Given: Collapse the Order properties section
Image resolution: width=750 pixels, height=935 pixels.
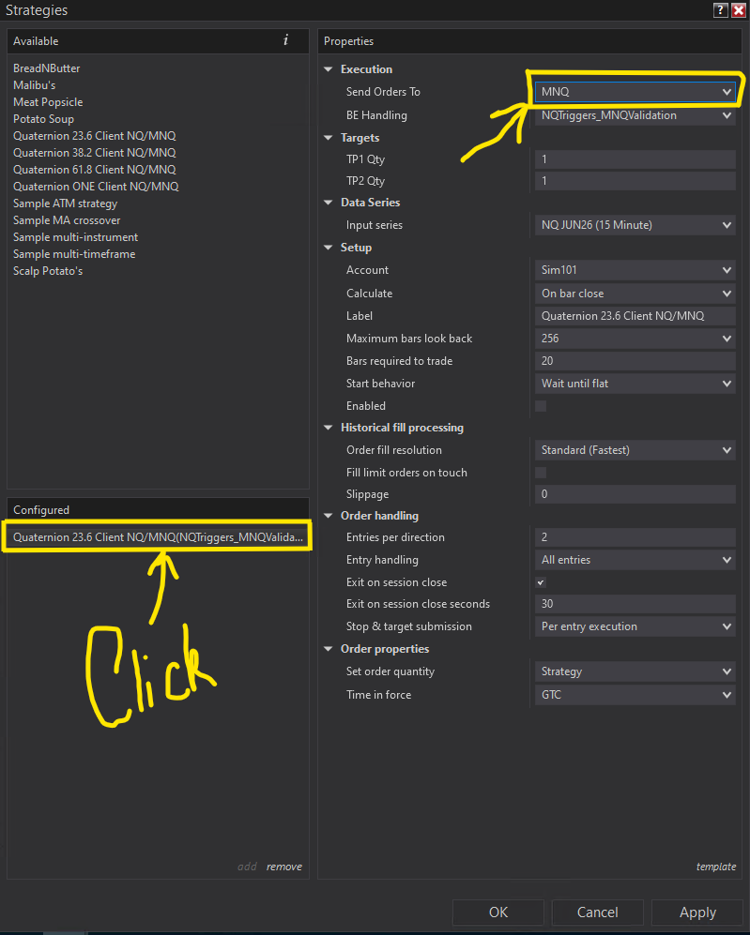Looking at the screenshot, I should [329, 649].
